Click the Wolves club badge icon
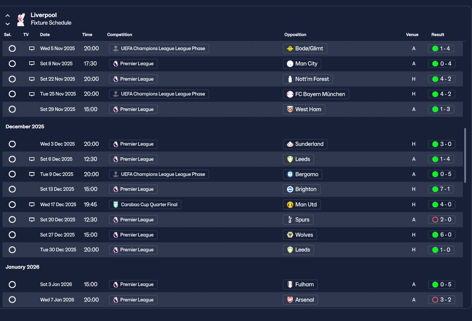The width and height of the screenshot is (472, 321). pyautogui.click(x=290, y=235)
